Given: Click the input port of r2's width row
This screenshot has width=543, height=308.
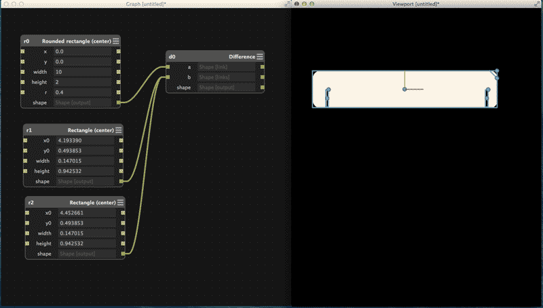Looking at the screenshot, I should click(x=27, y=233).
